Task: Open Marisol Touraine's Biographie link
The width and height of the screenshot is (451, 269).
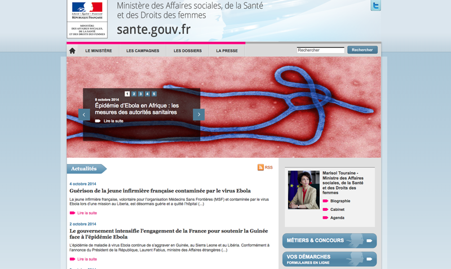Action: coord(340,201)
